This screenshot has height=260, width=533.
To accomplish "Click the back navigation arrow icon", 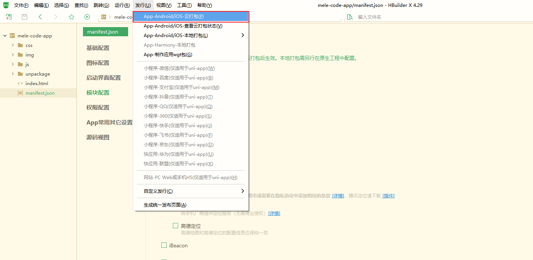I will click(40, 17).
